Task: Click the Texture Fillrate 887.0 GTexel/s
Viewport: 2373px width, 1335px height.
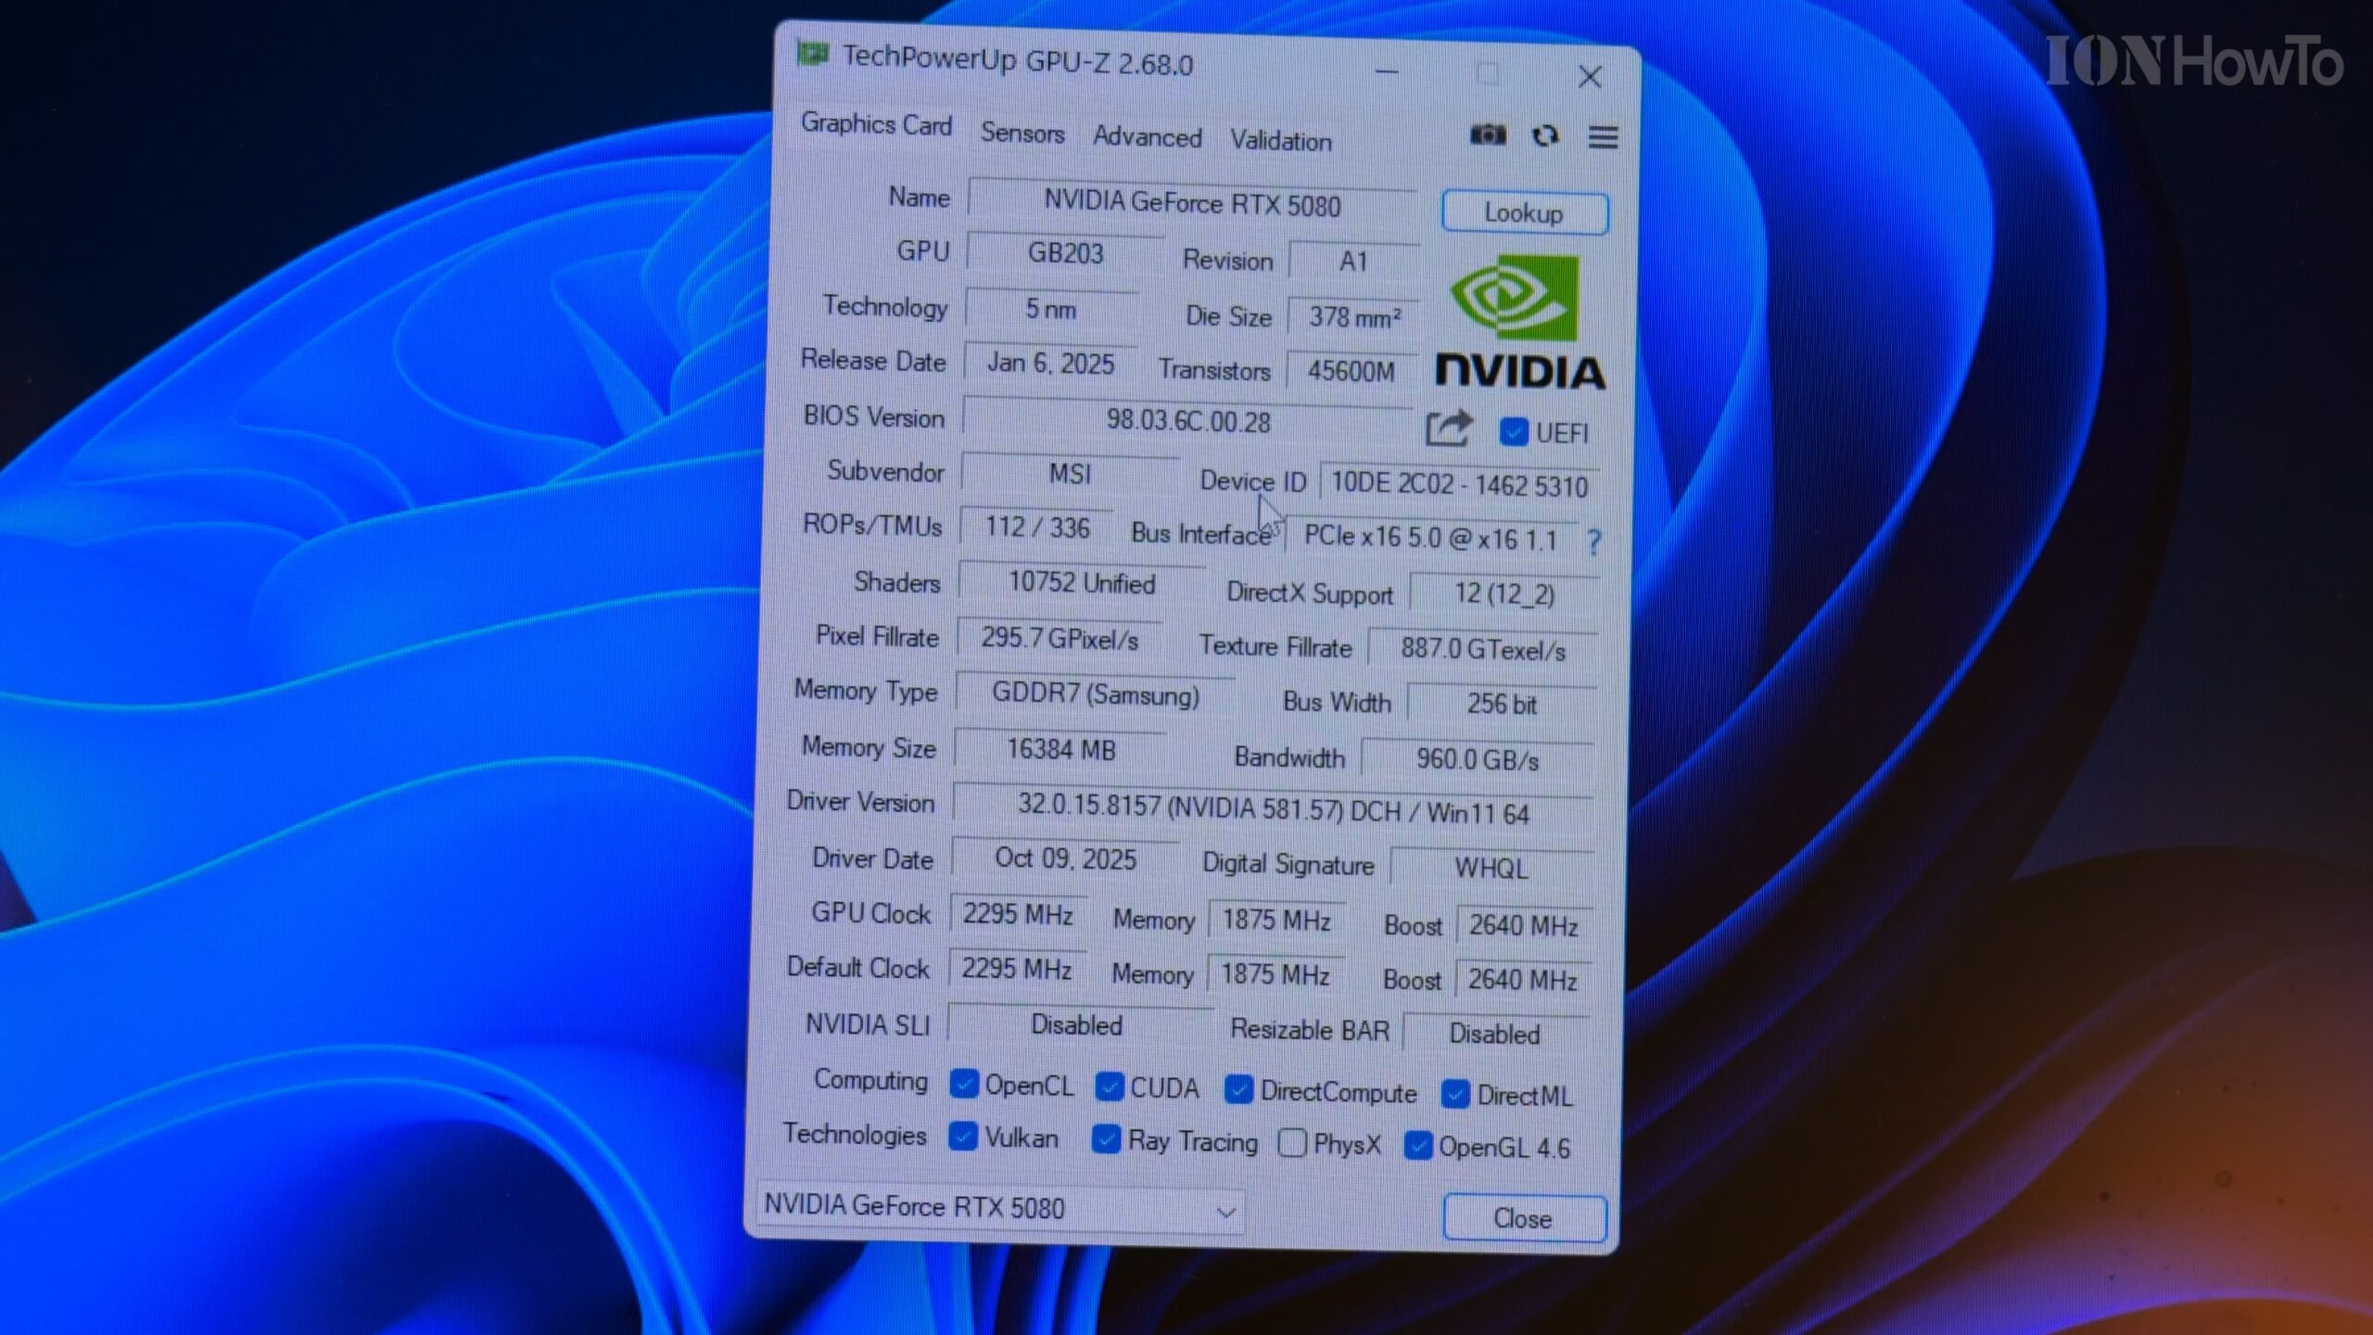Action: coord(1483,649)
